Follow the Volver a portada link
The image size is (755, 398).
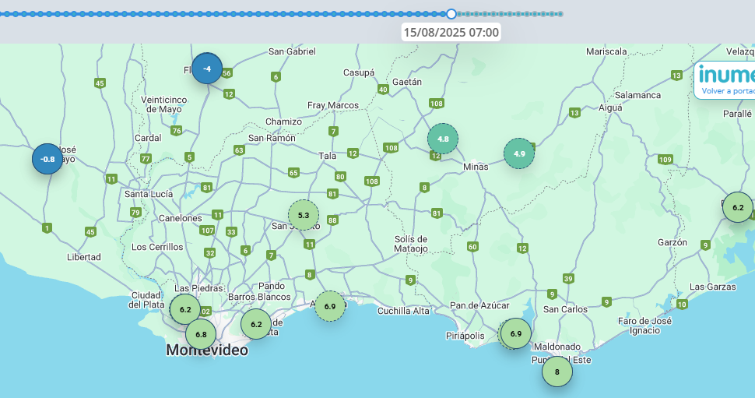click(x=729, y=90)
